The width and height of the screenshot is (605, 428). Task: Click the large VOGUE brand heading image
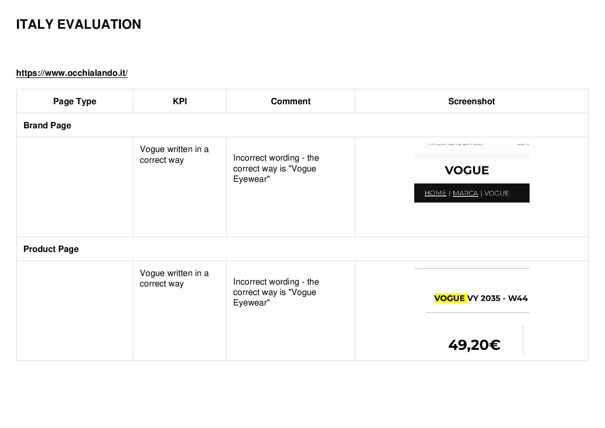[x=467, y=170]
